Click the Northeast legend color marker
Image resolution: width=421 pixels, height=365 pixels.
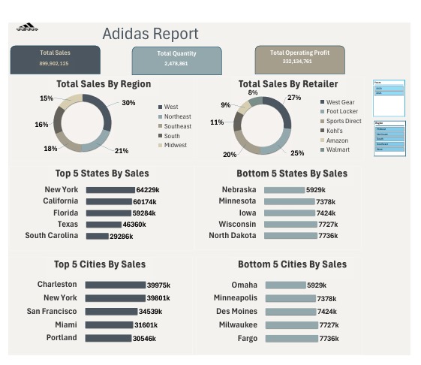161,116
